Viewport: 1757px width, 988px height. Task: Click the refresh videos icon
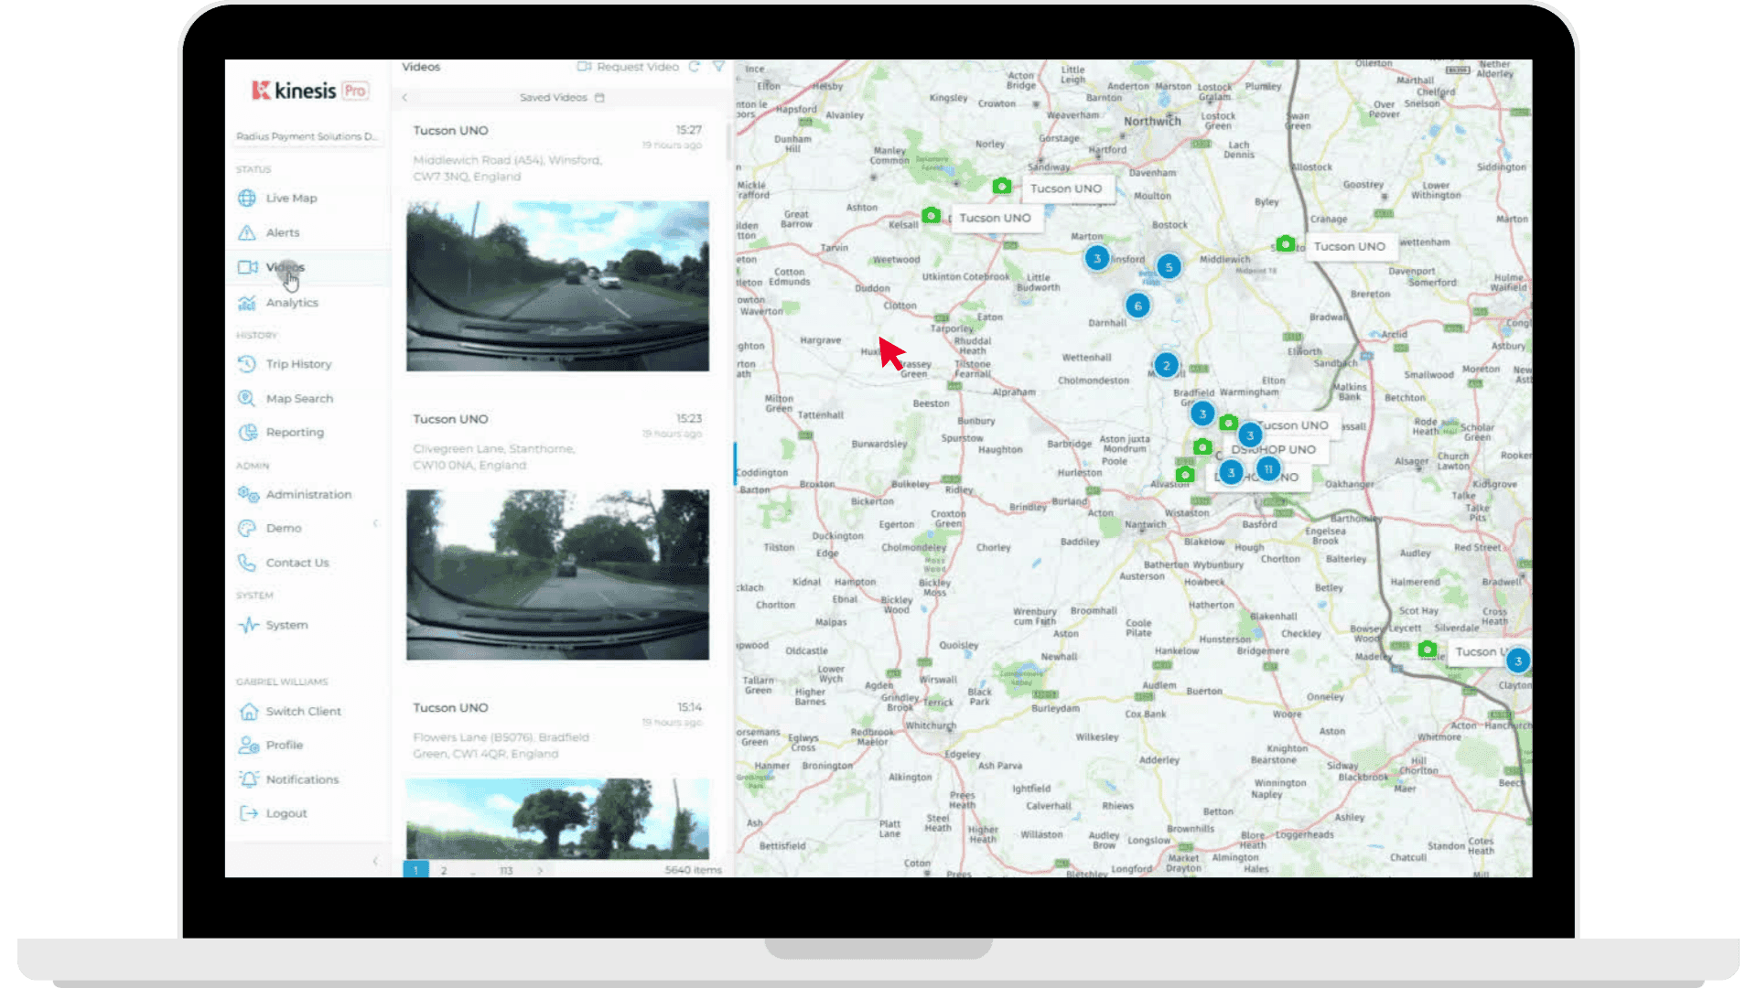[695, 67]
